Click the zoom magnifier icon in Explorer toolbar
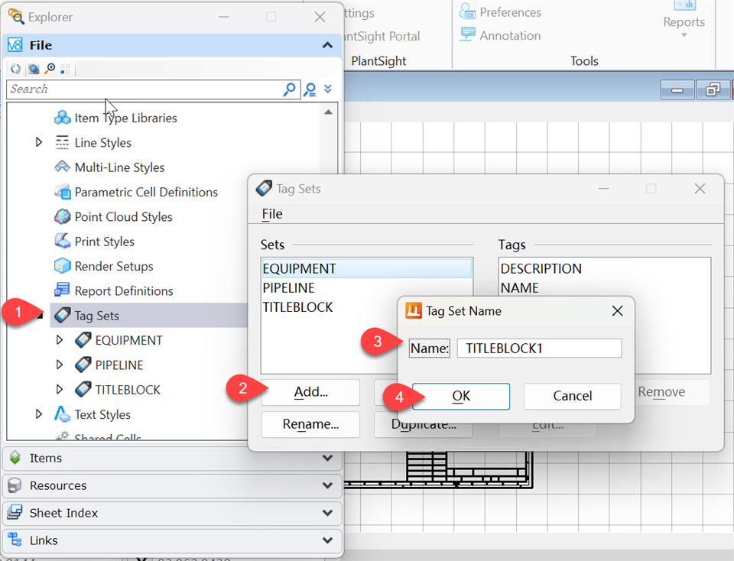 click(50, 69)
